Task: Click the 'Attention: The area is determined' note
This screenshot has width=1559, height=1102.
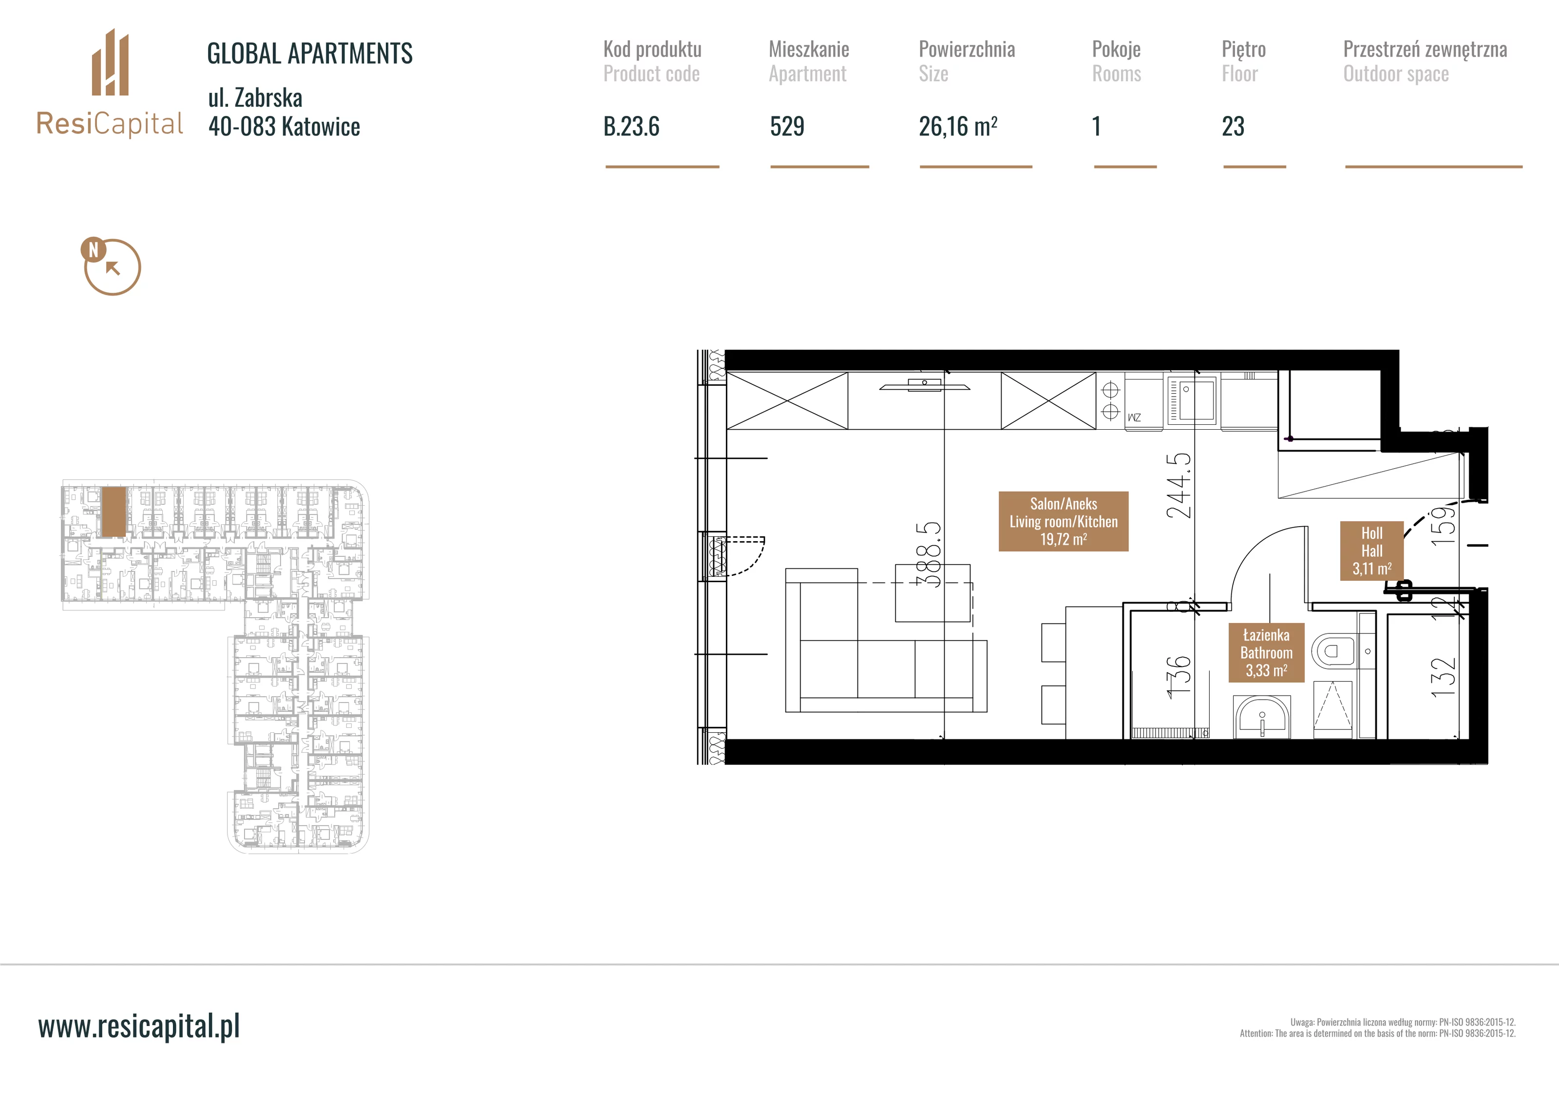Action: click(1378, 1033)
